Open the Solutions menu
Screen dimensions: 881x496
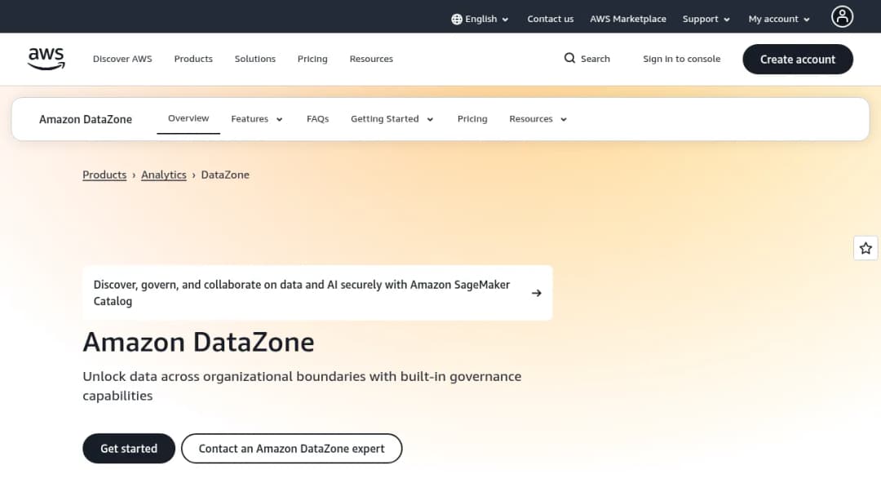coord(255,59)
